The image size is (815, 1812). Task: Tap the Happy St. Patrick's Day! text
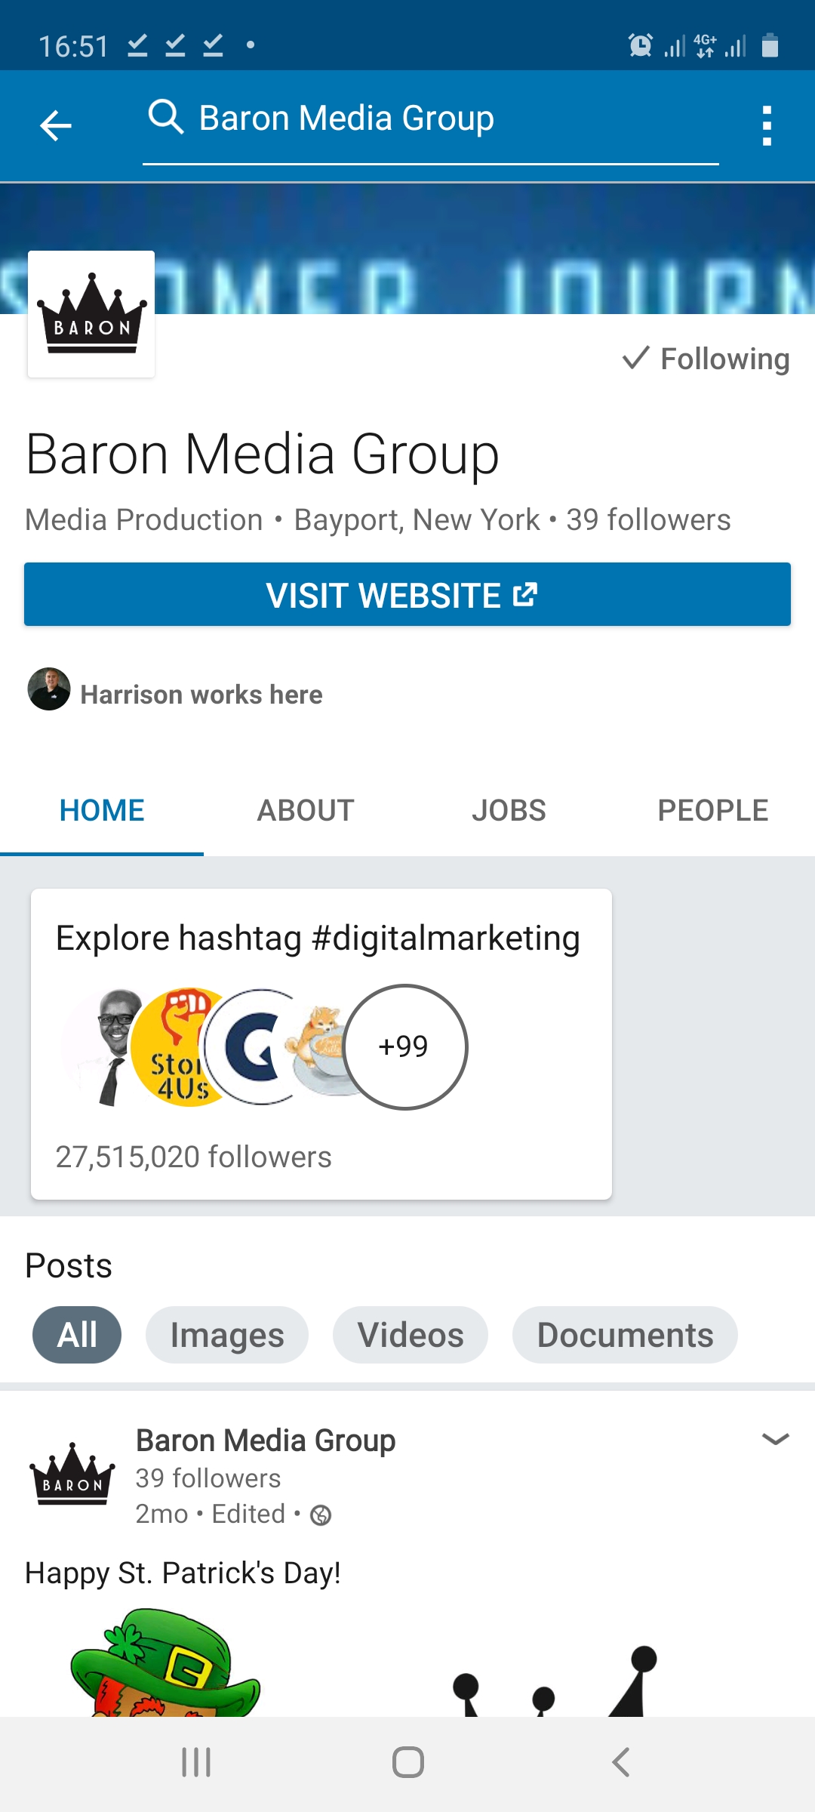[x=183, y=1573]
